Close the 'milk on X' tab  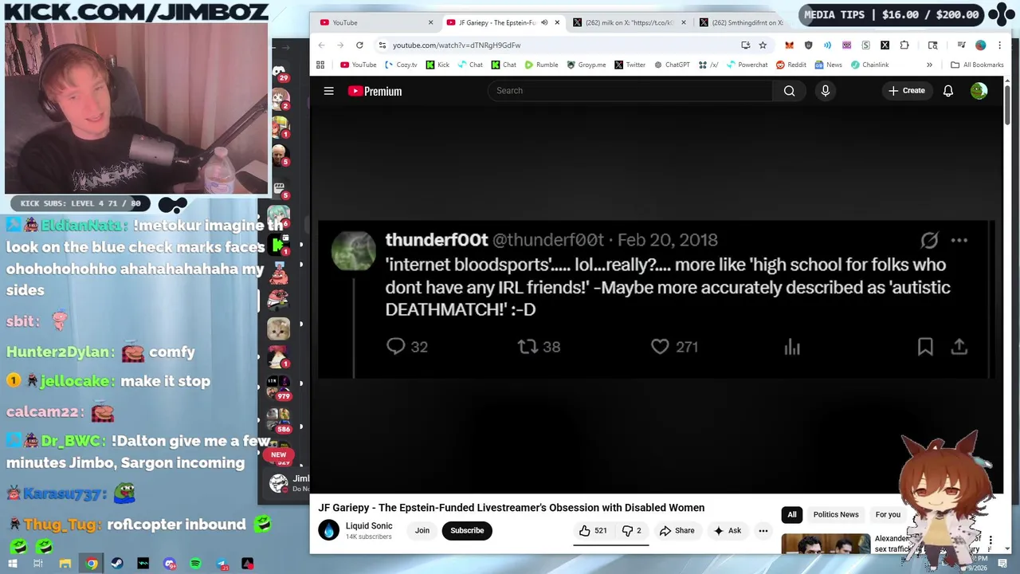(x=683, y=22)
